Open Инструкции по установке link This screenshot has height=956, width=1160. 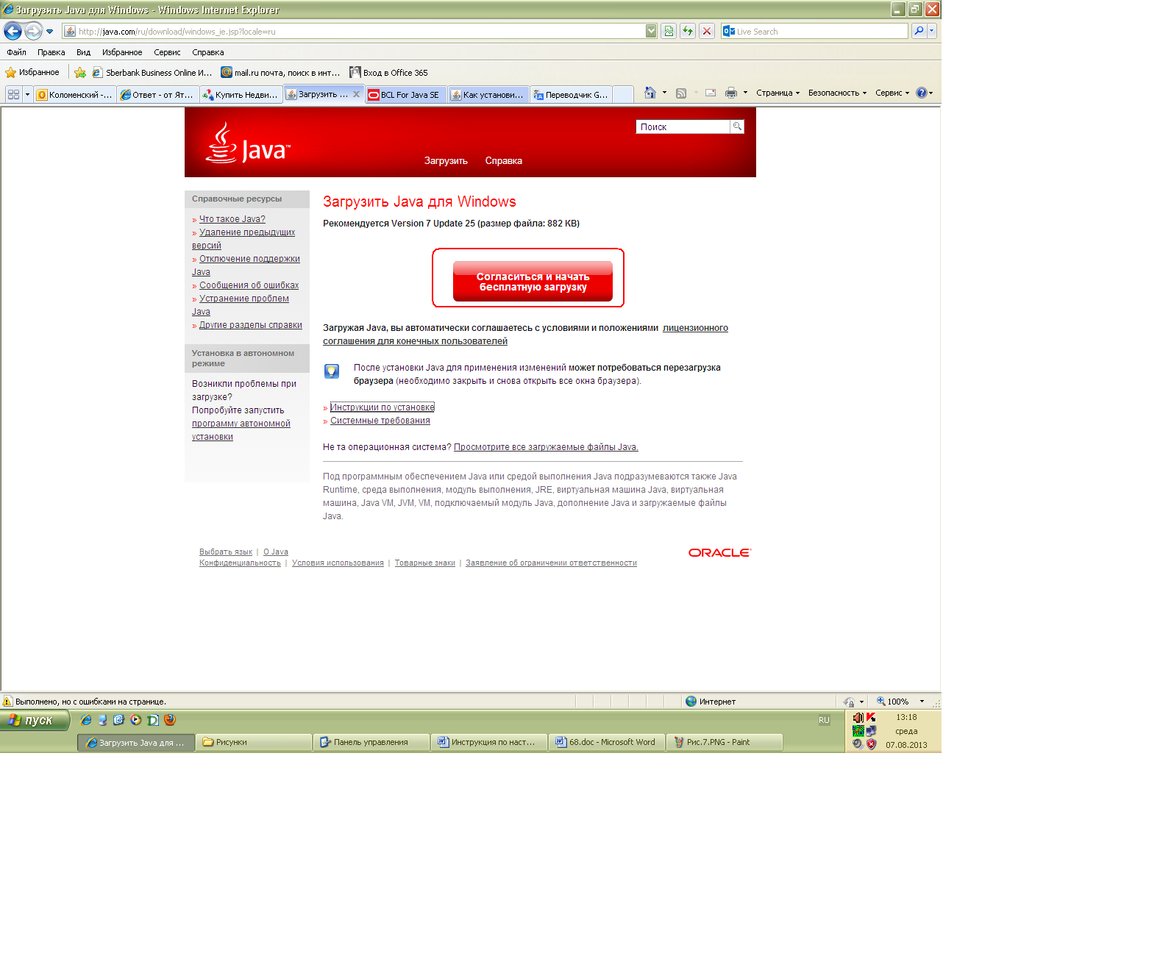(382, 407)
